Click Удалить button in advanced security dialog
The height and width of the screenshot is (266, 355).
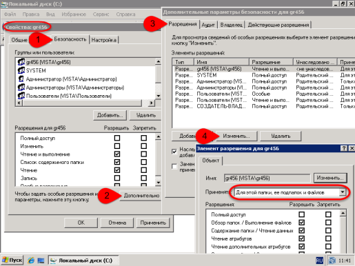[281, 136]
